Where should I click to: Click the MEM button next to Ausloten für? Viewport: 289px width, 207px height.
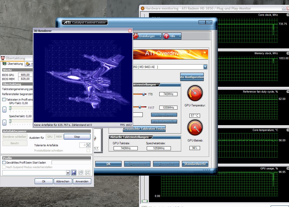[x=59, y=137]
